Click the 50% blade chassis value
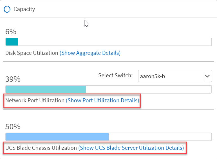This screenshot has width=217, height=159. pyautogui.click(x=13, y=127)
